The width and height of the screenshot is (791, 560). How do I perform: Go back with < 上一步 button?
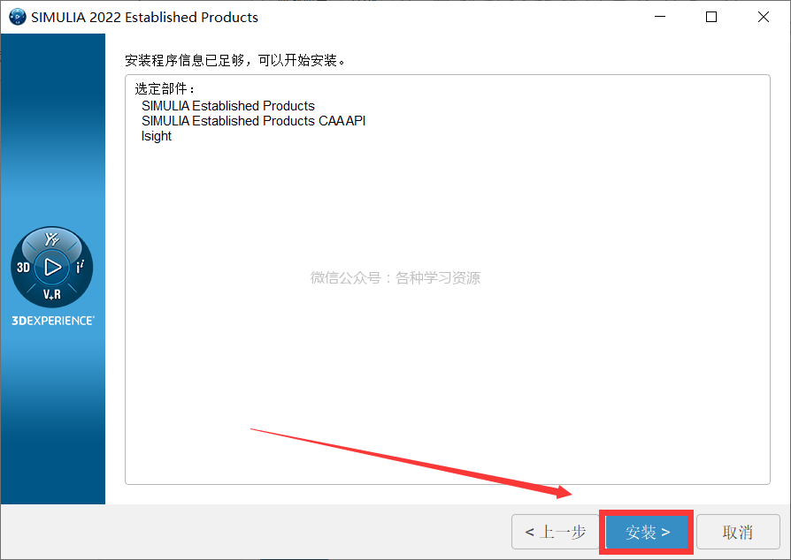[556, 532]
